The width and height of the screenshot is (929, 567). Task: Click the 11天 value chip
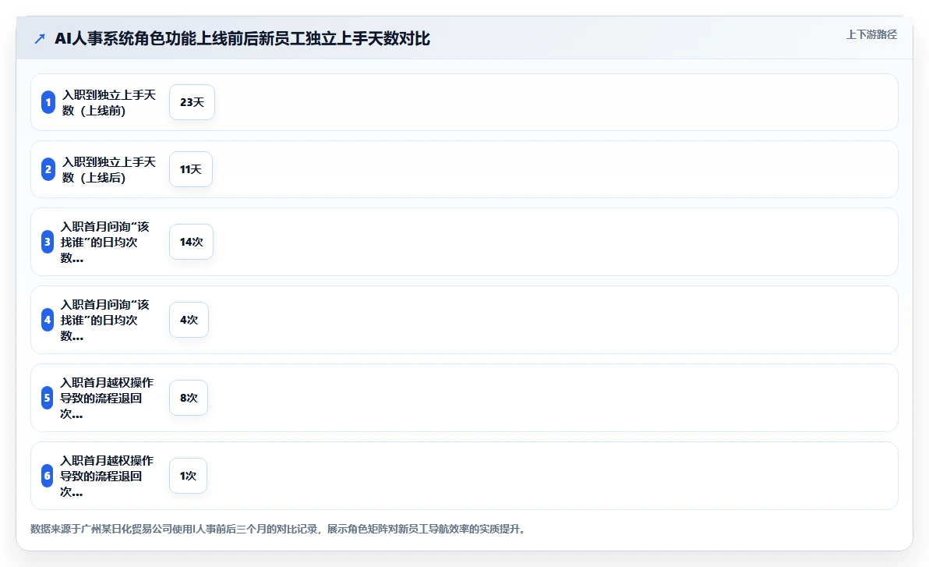tap(191, 169)
